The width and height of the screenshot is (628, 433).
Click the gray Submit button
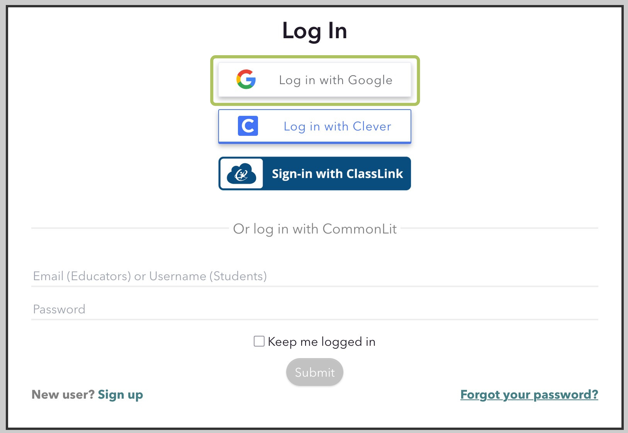(315, 372)
